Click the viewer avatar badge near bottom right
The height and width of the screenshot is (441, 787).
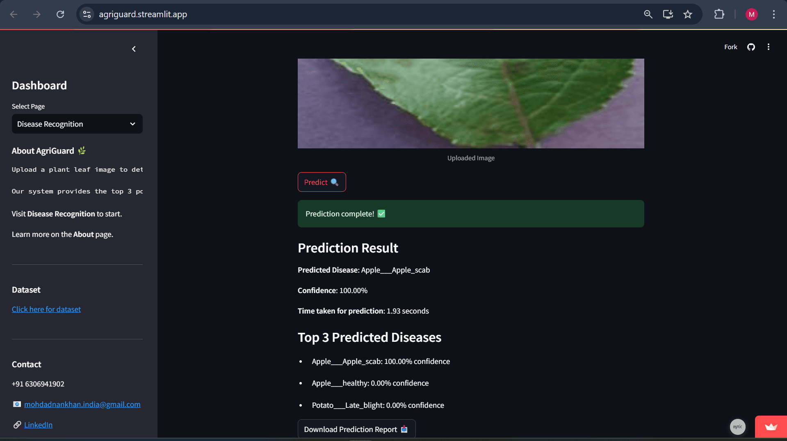pos(737,427)
